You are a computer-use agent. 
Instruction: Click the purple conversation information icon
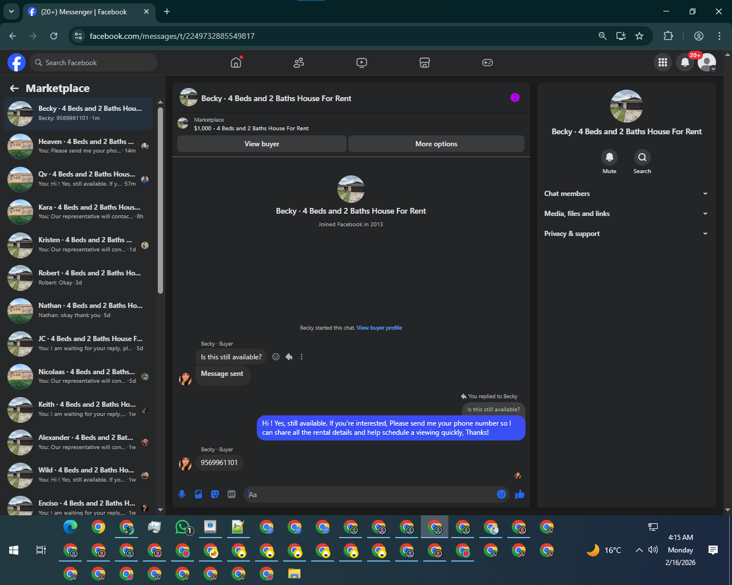(515, 98)
